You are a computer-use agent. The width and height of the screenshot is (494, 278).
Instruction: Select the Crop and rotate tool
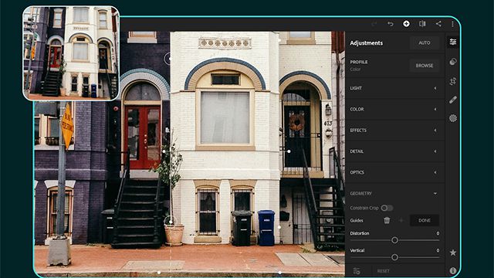(453, 81)
